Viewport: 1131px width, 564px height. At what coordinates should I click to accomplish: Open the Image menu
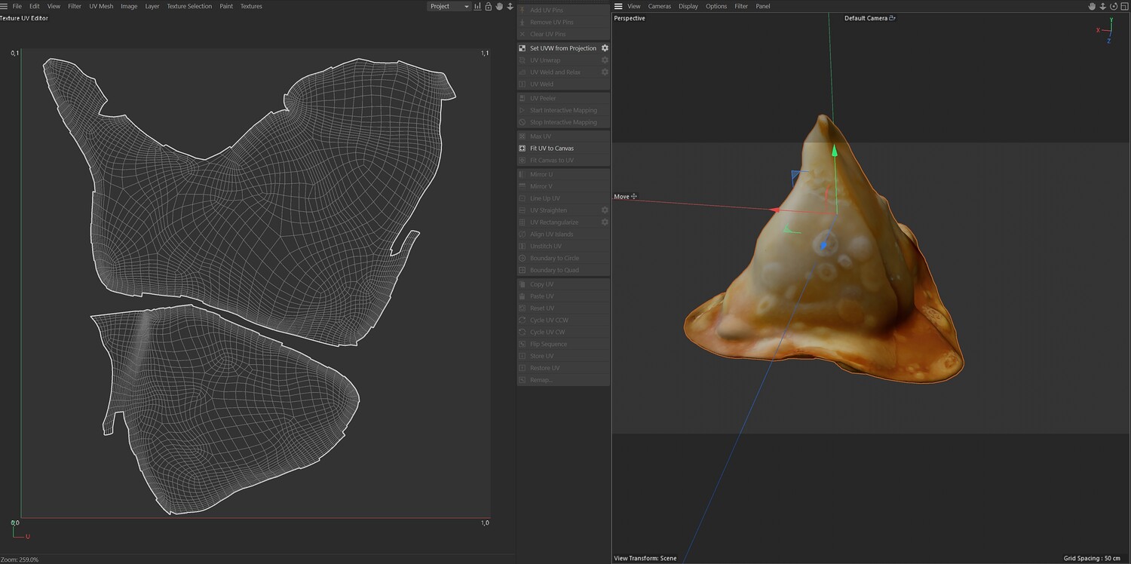tap(129, 6)
